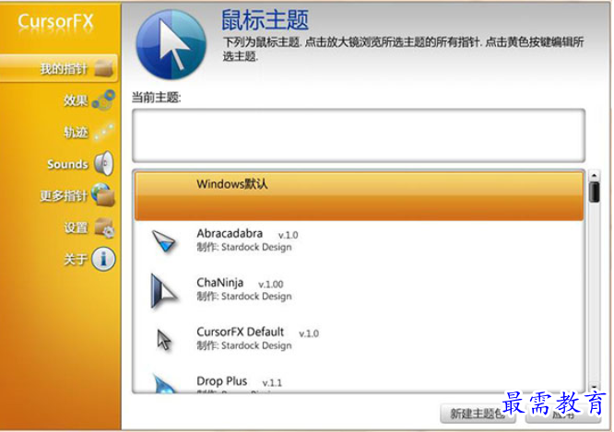
Task: Click the theme list scrollbar up arrow
Action: [x=594, y=175]
